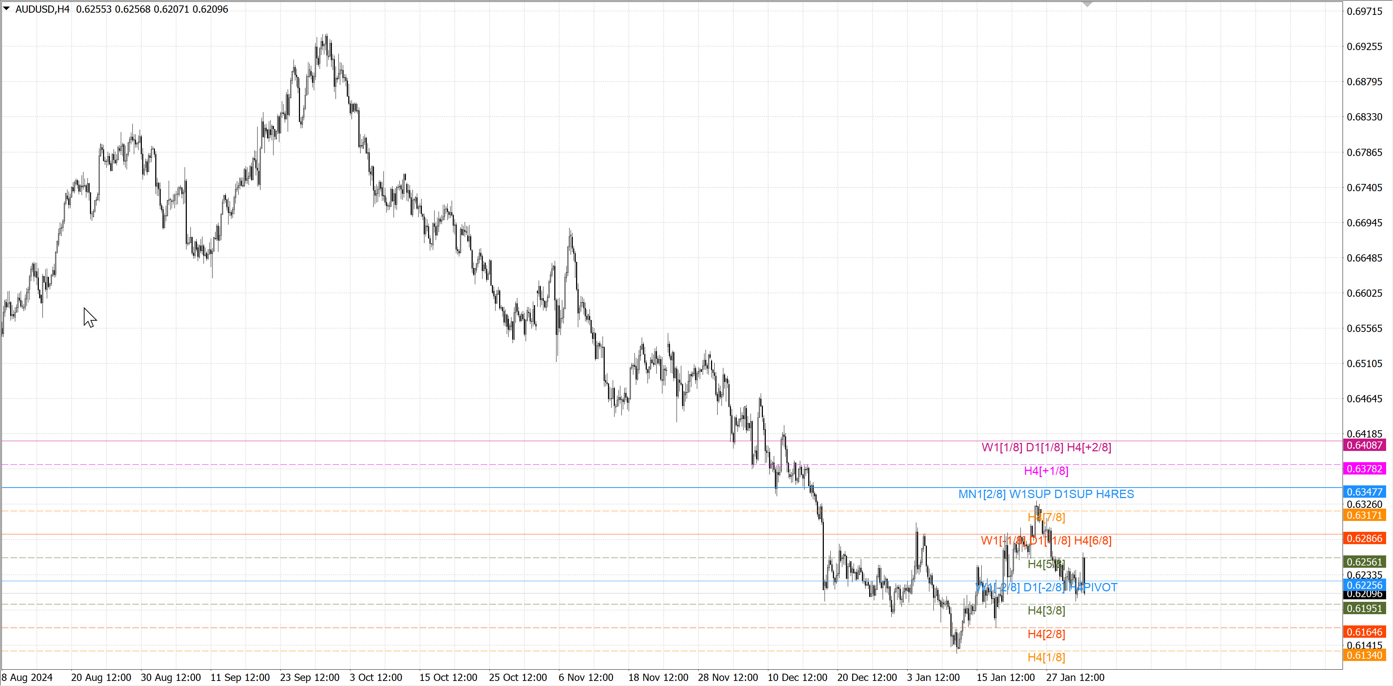Click the 0.69255 price scale value
1393x686 pixels.
[x=1364, y=46]
